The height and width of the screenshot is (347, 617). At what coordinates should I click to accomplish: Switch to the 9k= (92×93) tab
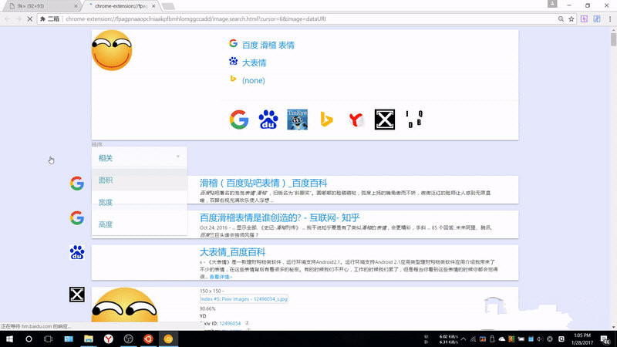(x=42, y=6)
